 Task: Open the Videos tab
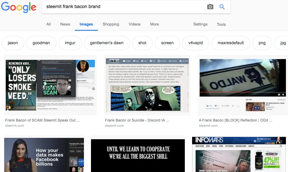[134, 24]
